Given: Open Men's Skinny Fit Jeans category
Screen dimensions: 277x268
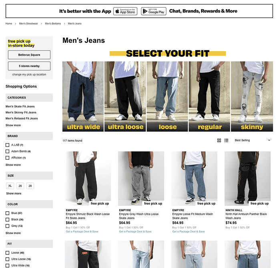Looking at the screenshot, I should click(x=21, y=112).
